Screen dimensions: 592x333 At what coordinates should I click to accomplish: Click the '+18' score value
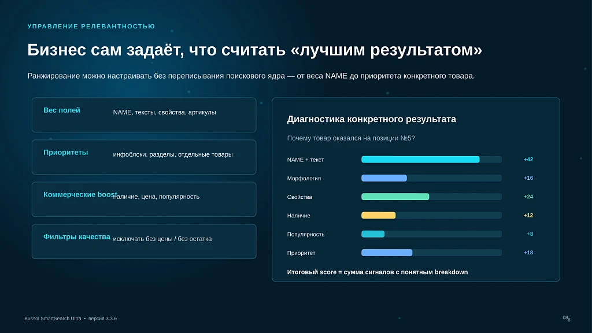528,253
